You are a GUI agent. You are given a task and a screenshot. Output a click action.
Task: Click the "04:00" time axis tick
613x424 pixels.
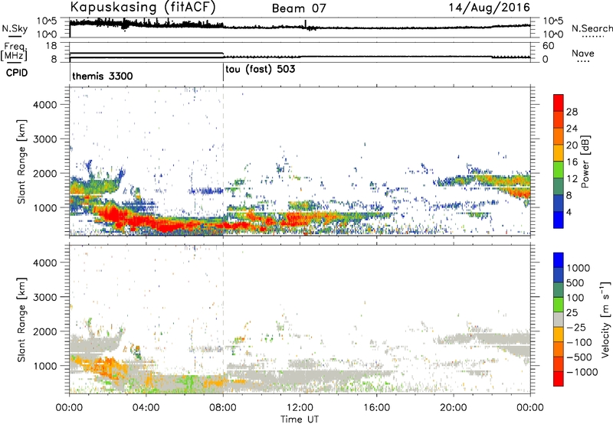coord(146,408)
